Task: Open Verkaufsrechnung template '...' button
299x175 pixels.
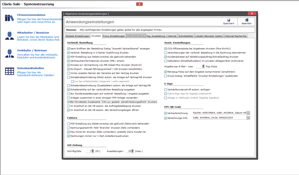Action: click(x=248, y=113)
